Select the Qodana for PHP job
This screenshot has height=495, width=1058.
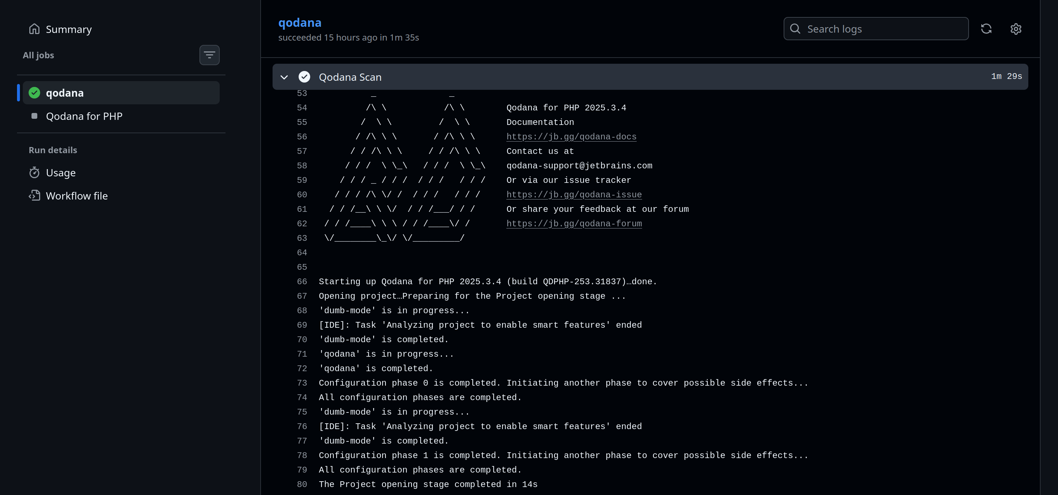click(121, 116)
